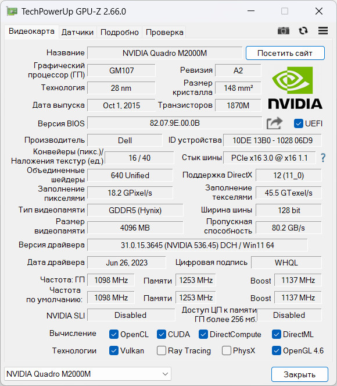Toggle the Vulkan checkbox
The height and width of the screenshot is (386, 337).
(113, 350)
